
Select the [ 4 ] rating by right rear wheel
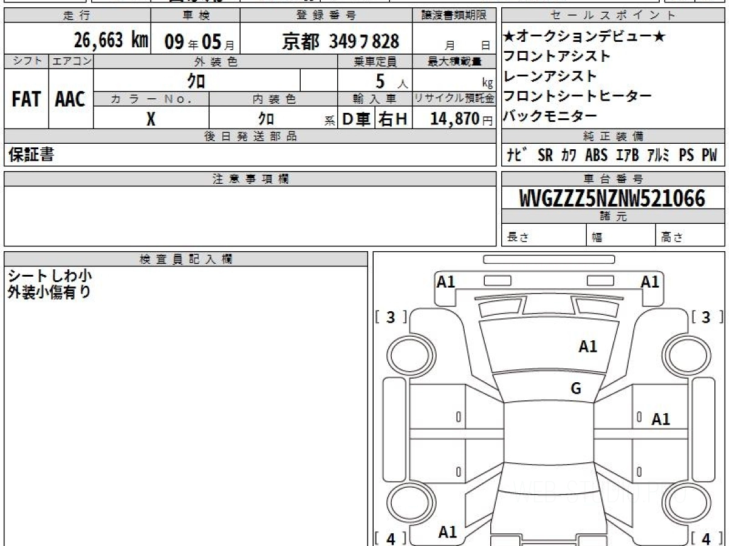707,538
